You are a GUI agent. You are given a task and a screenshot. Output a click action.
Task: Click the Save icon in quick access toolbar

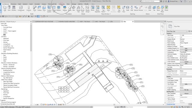(3, 16)
